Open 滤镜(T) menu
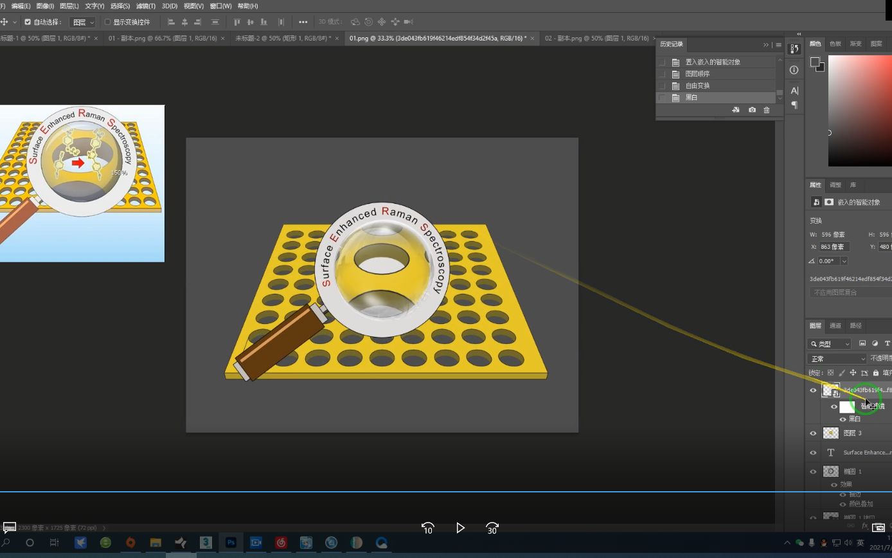Screen dimensions: 892x558 [x=145, y=6]
